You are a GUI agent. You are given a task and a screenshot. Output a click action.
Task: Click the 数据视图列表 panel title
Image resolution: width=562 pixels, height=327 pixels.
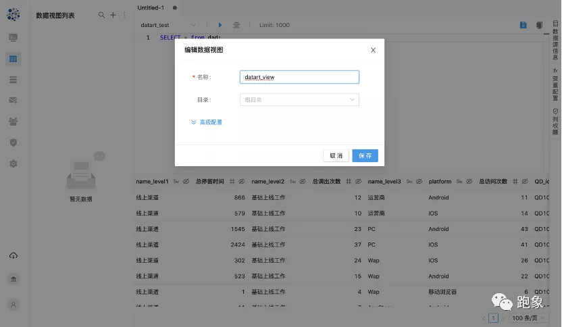tap(55, 16)
